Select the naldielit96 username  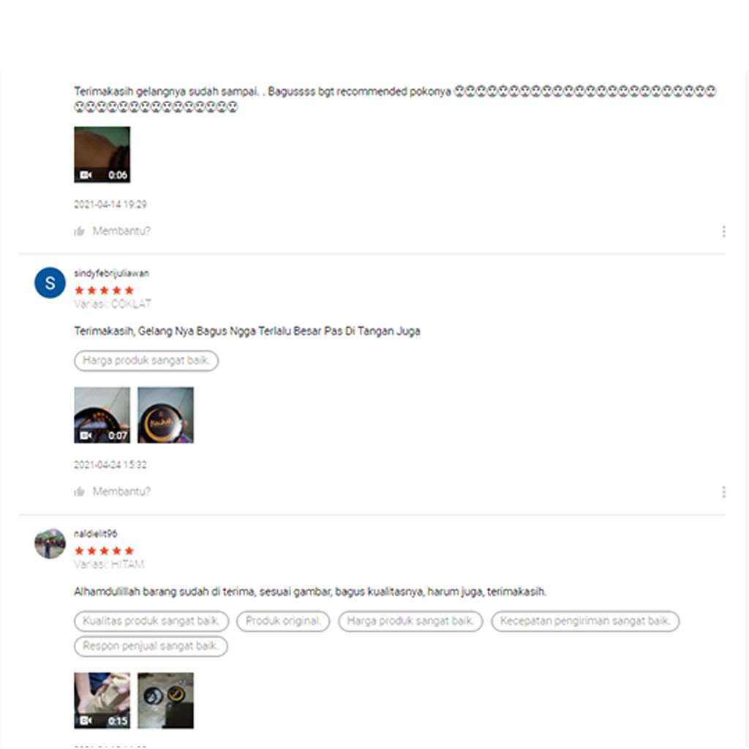[x=96, y=533]
